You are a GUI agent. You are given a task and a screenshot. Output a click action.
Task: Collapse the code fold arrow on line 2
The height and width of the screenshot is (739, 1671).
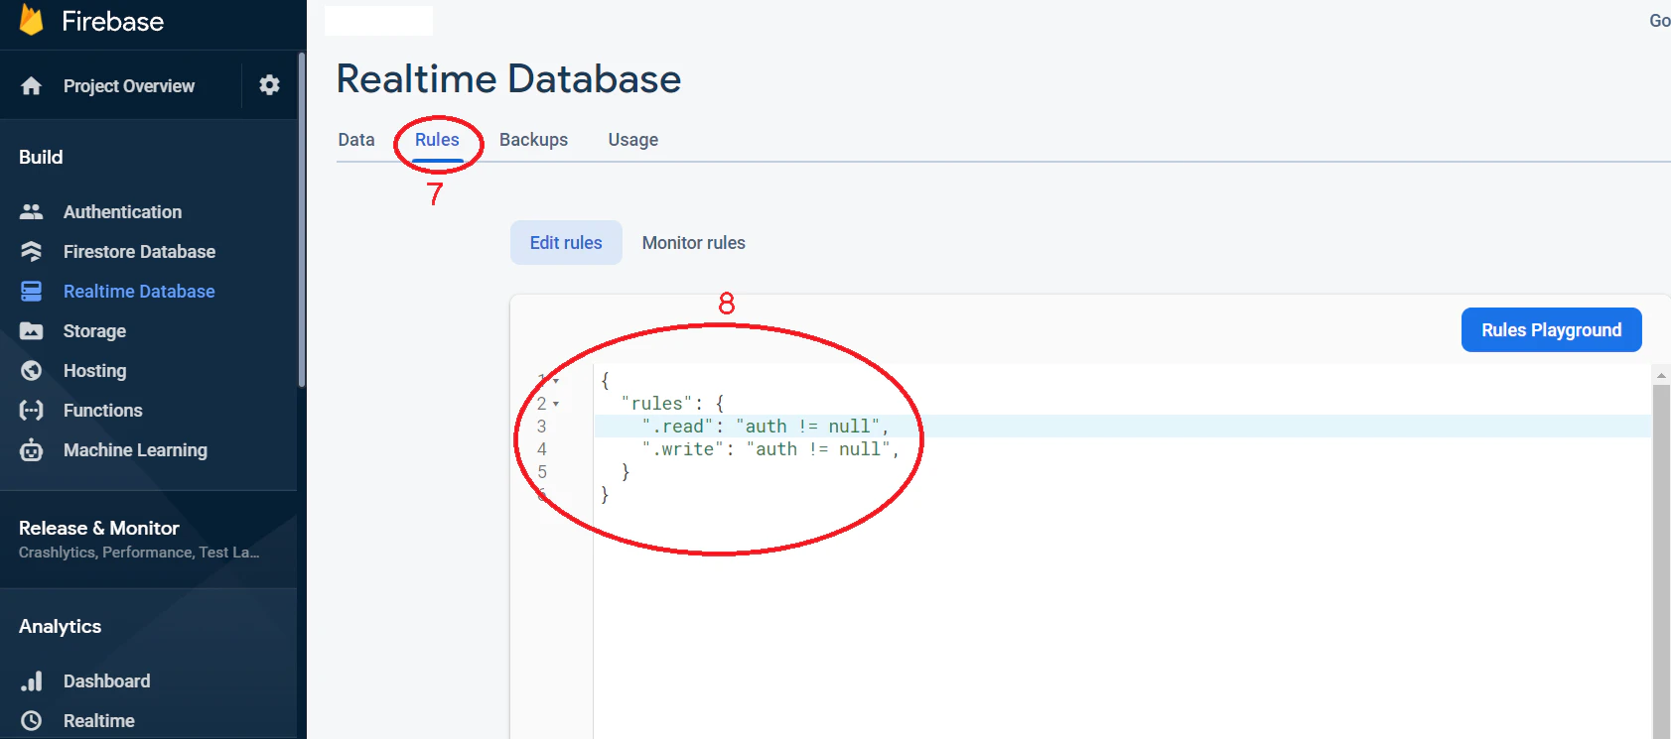pos(556,404)
